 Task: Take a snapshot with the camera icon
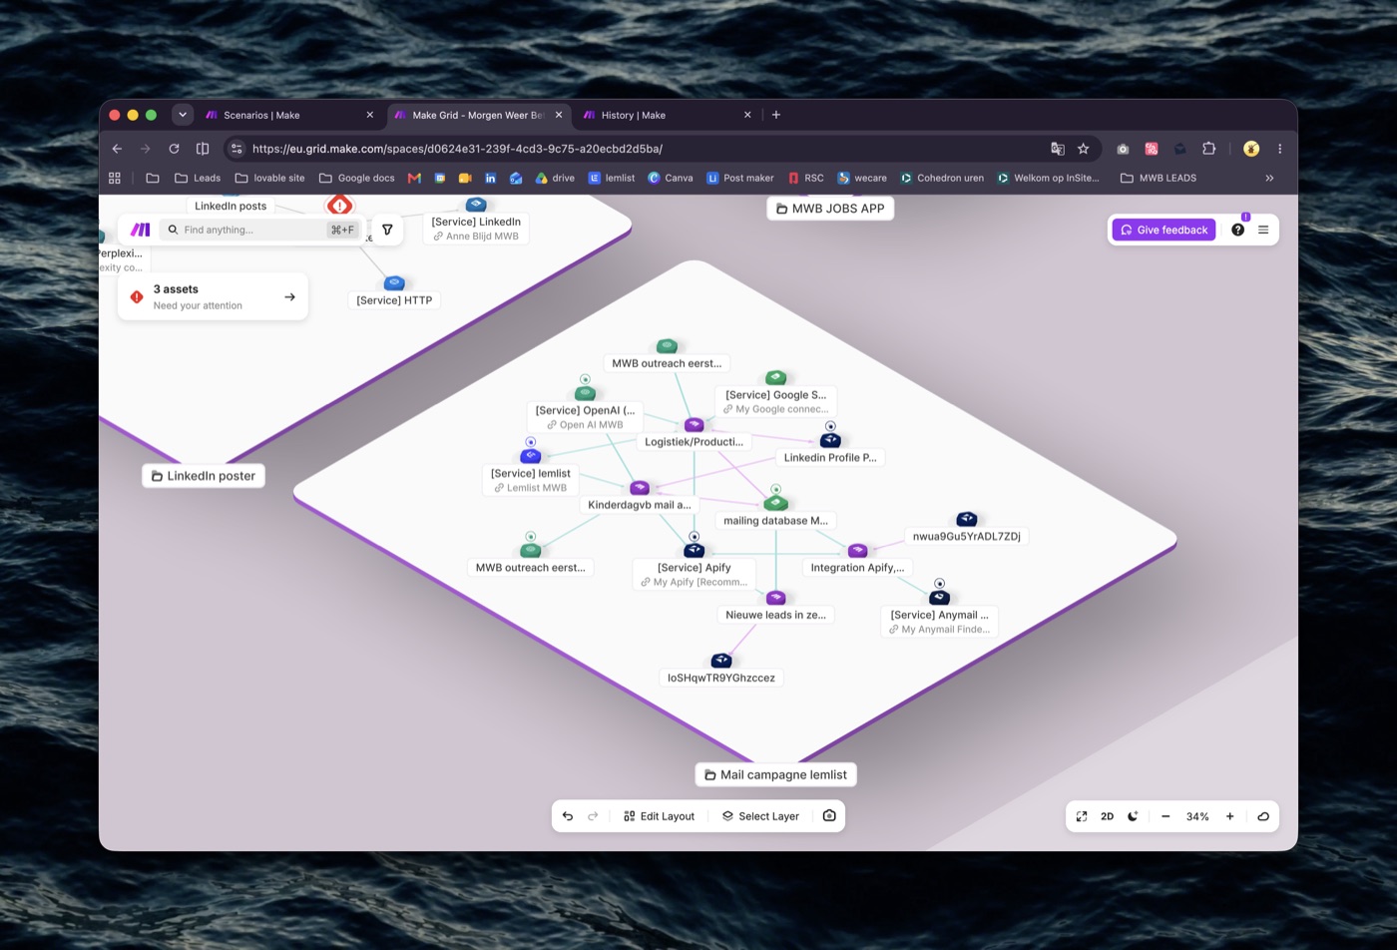pyautogui.click(x=829, y=816)
